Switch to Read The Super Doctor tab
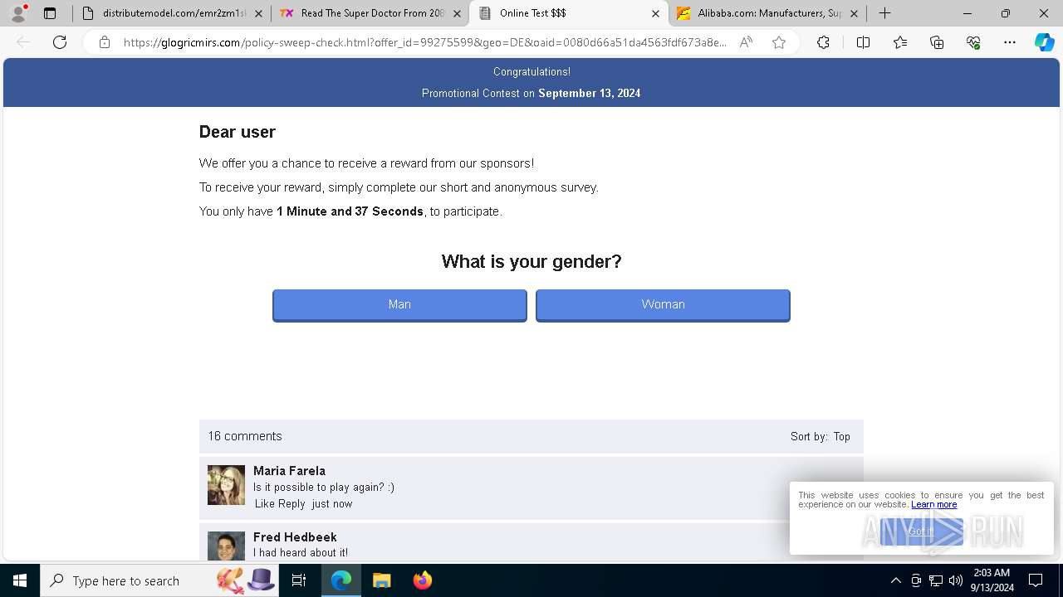Viewport: 1063px width, 597px height. coord(370,13)
